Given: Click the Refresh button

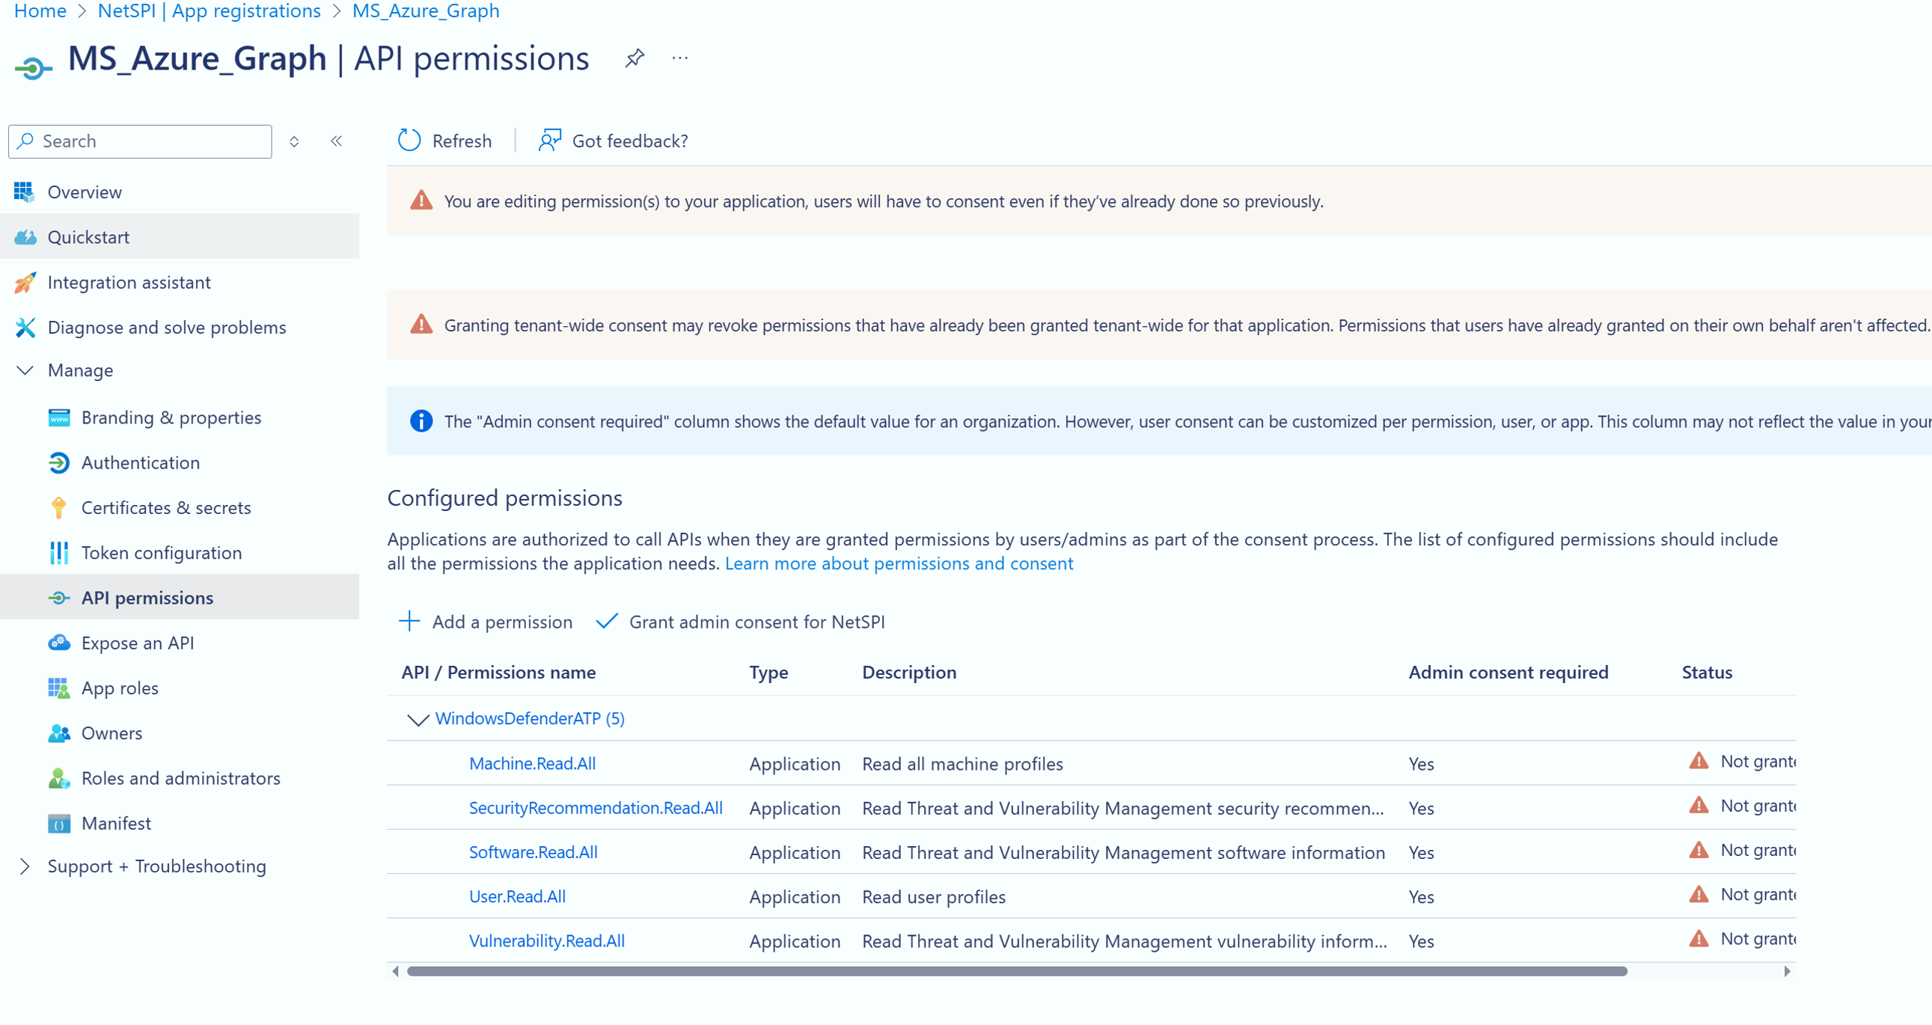Looking at the screenshot, I should point(444,140).
